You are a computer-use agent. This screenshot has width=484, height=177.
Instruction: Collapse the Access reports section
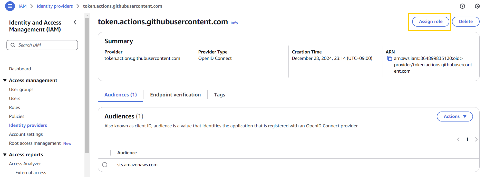[5, 154]
